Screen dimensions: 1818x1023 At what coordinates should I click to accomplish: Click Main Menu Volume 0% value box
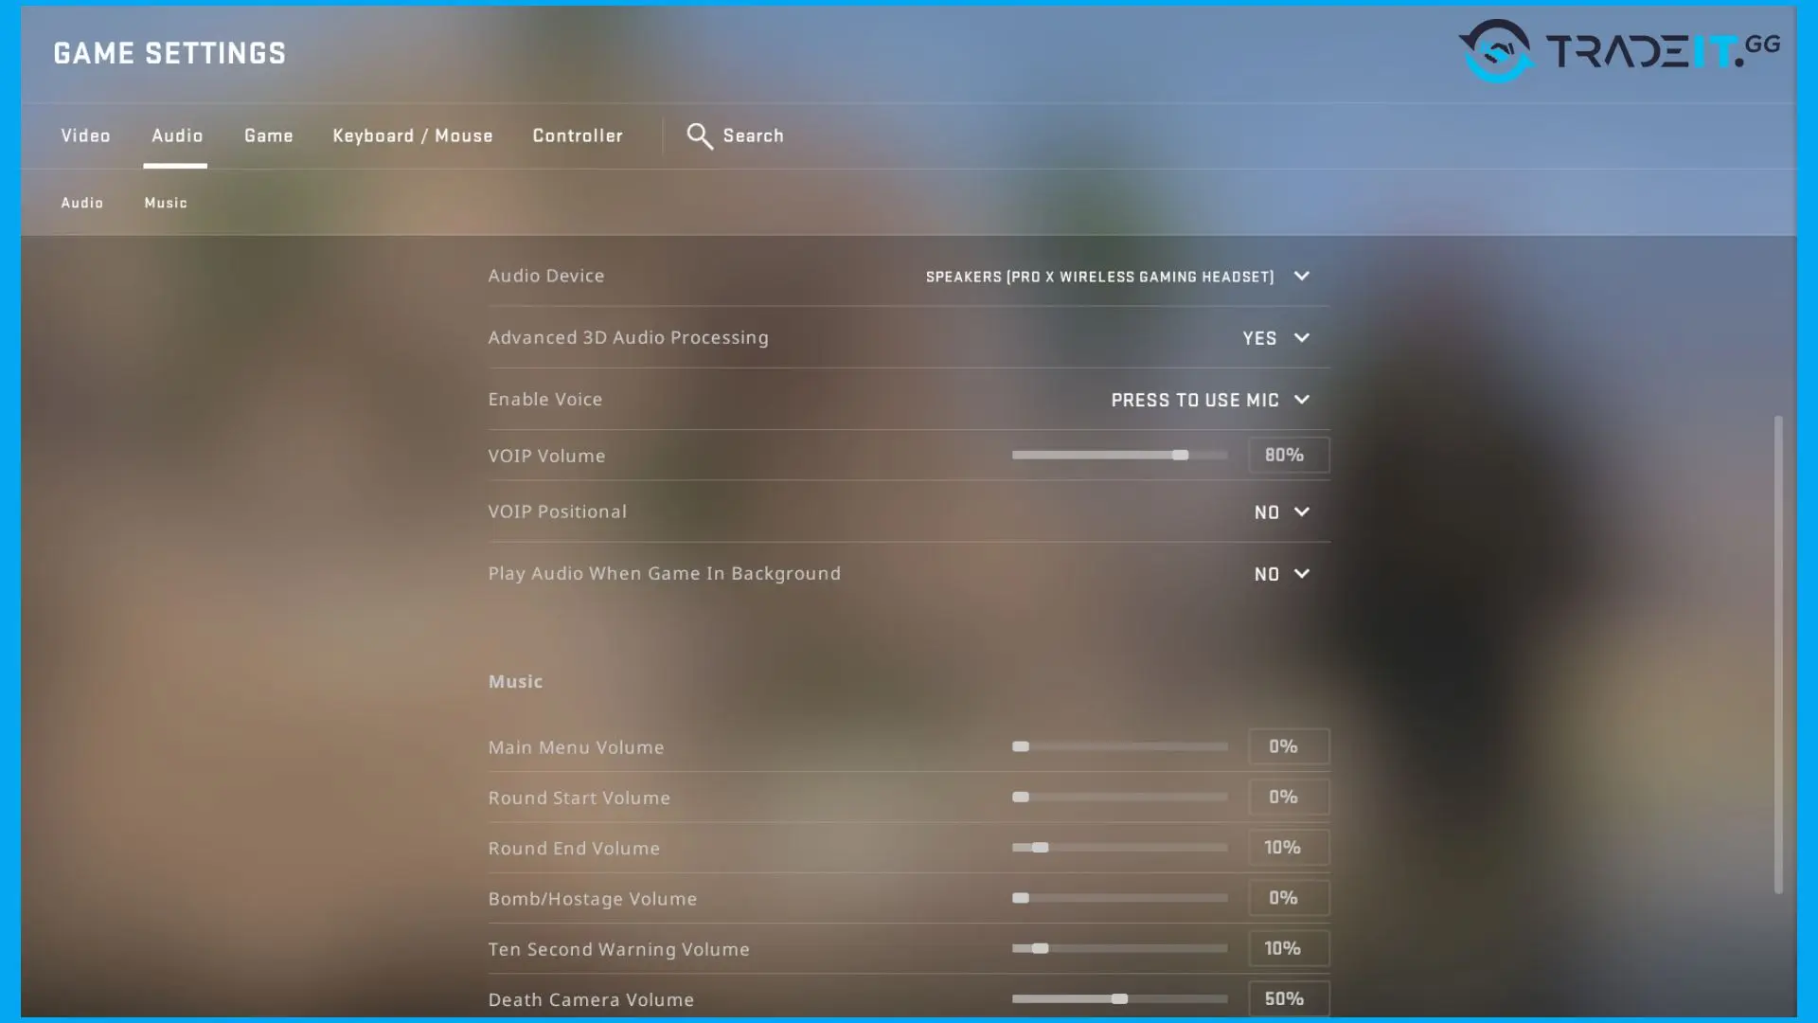click(x=1289, y=746)
